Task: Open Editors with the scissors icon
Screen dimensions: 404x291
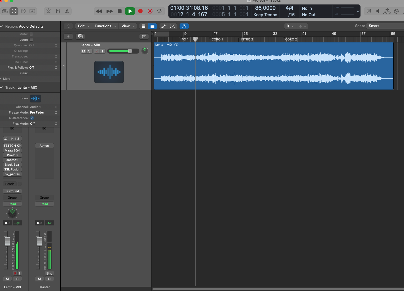Action: point(67,11)
